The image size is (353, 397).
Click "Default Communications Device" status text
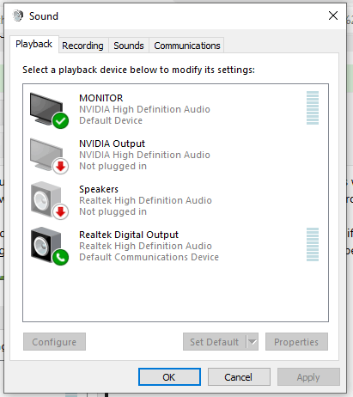click(149, 257)
